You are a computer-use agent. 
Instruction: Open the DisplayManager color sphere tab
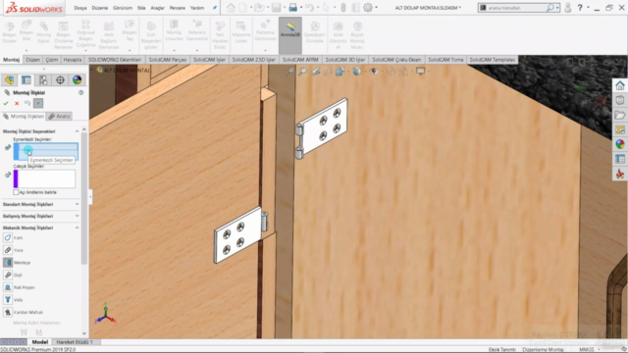pos(77,80)
